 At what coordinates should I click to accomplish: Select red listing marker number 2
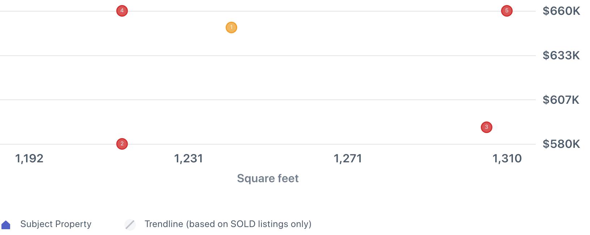click(x=122, y=144)
